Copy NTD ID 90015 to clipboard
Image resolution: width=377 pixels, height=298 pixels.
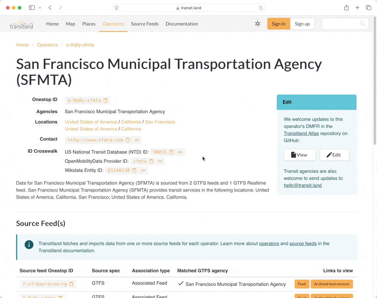coord(171,152)
